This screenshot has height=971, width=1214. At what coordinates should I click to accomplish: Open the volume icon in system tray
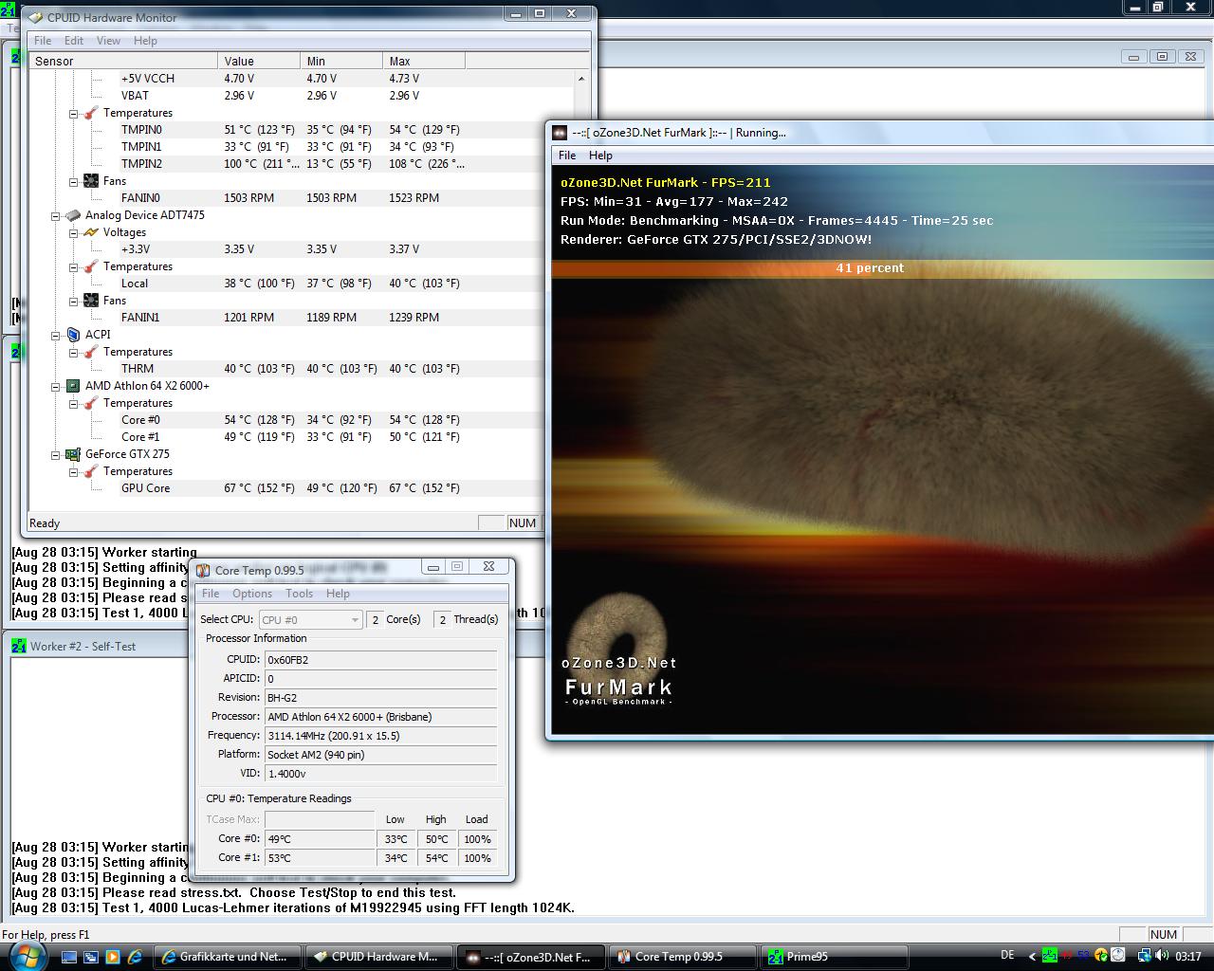[1162, 956]
